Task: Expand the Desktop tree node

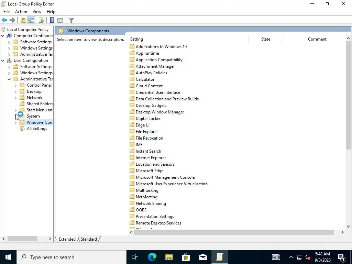Action: (x=15, y=91)
